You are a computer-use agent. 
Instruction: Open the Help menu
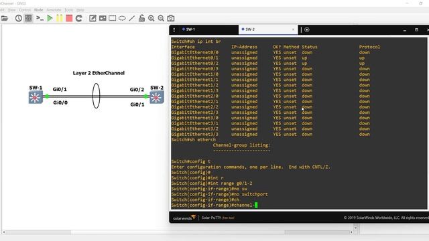point(80,10)
